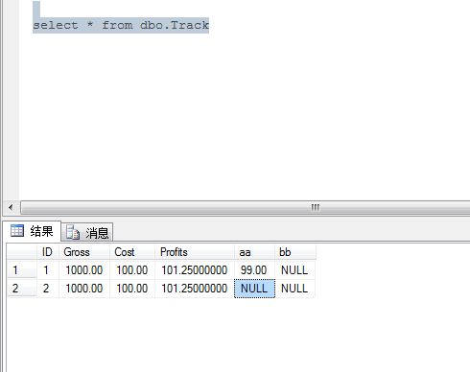
Task: Click the highlighted NULL cell in aa column
Action: pos(254,289)
